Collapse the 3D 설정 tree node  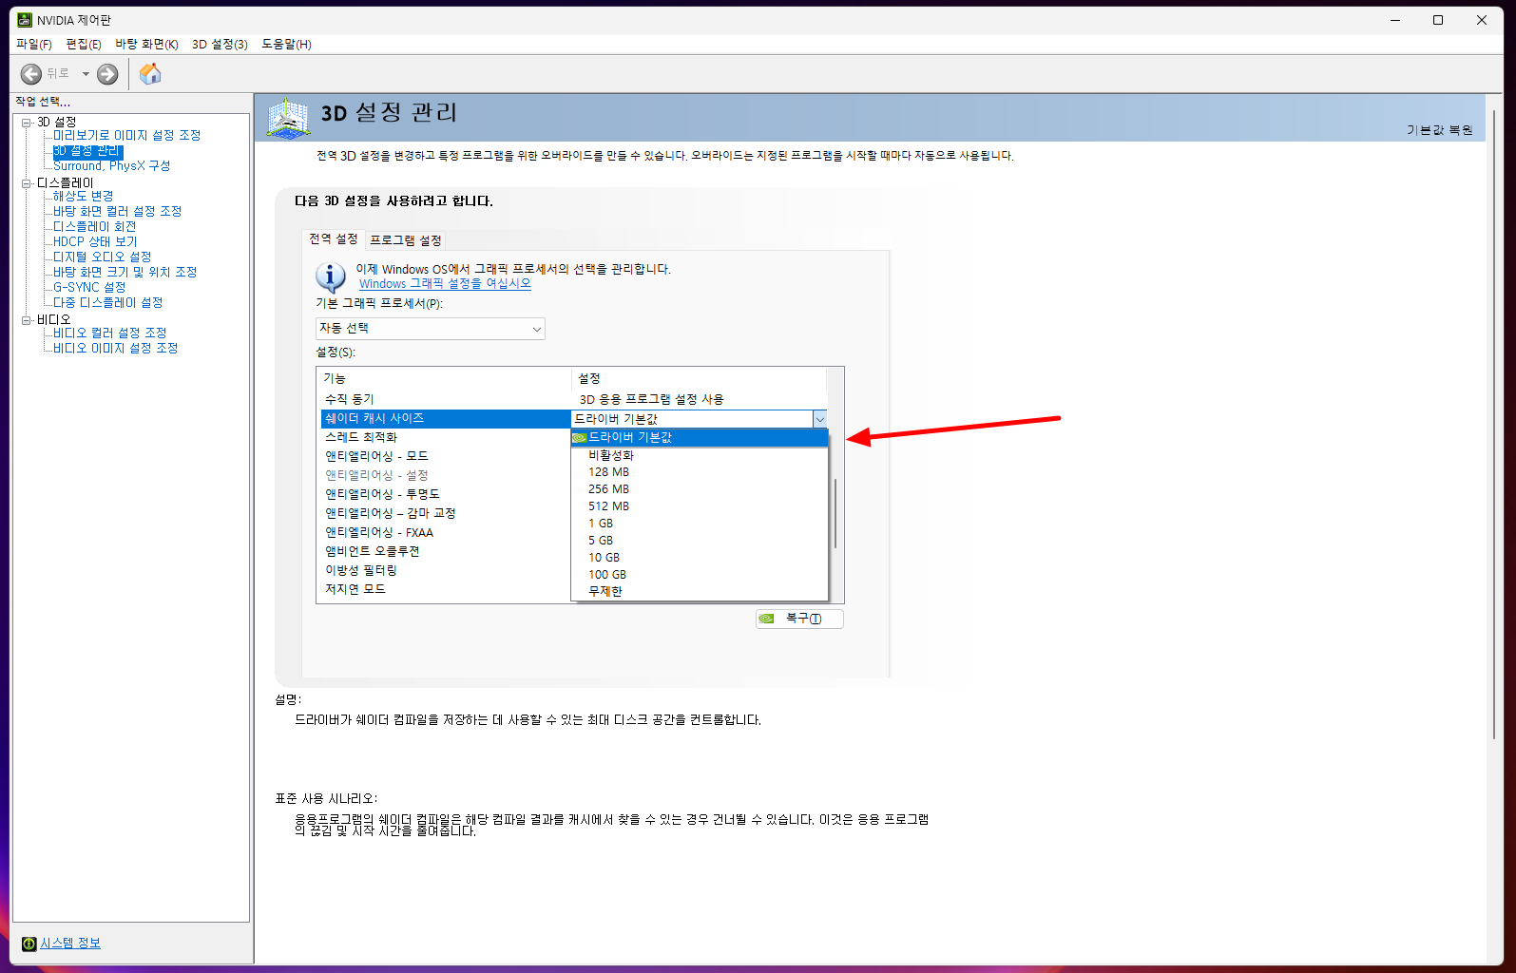coord(27,123)
